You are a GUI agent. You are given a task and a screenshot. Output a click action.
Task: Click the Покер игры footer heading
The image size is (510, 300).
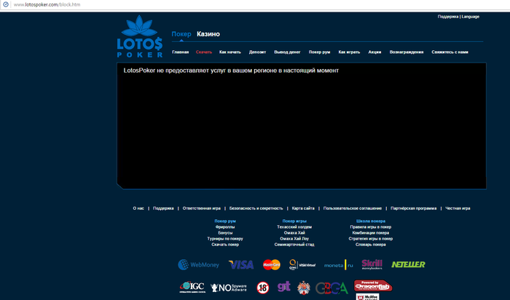[x=294, y=221]
